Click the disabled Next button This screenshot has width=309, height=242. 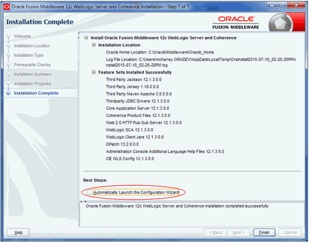(x=238, y=233)
